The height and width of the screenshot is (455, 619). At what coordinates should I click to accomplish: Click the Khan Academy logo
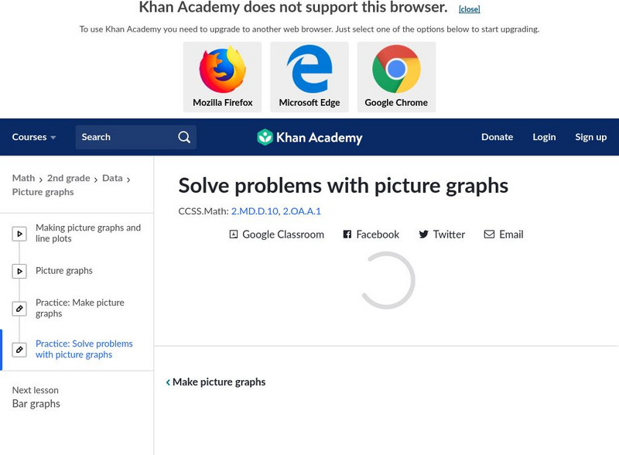click(x=309, y=138)
